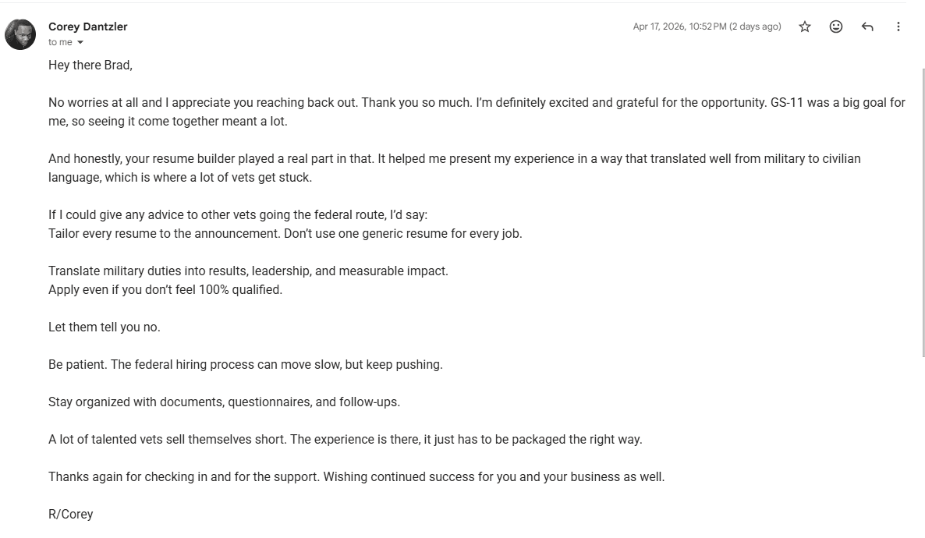925x538 pixels.
Task: Click the 'Hey there Brad,' greeting line
Action: tap(90, 65)
